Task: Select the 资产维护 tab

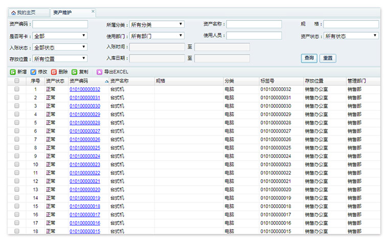Action: [73, 13]
